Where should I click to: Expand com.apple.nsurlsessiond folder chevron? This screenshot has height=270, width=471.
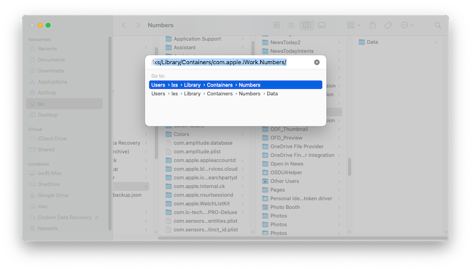tap(243, 195)
